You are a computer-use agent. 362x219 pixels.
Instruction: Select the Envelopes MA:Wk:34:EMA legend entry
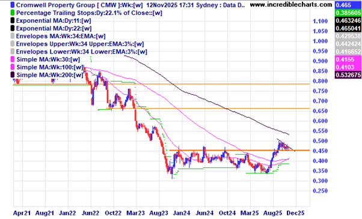[61, 36]
